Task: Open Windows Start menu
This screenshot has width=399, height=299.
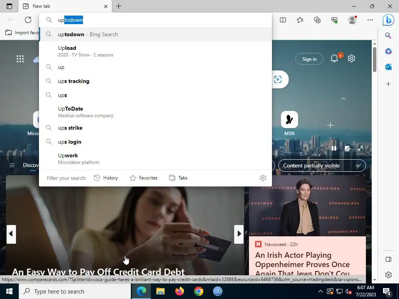Action: click(9, 291)
